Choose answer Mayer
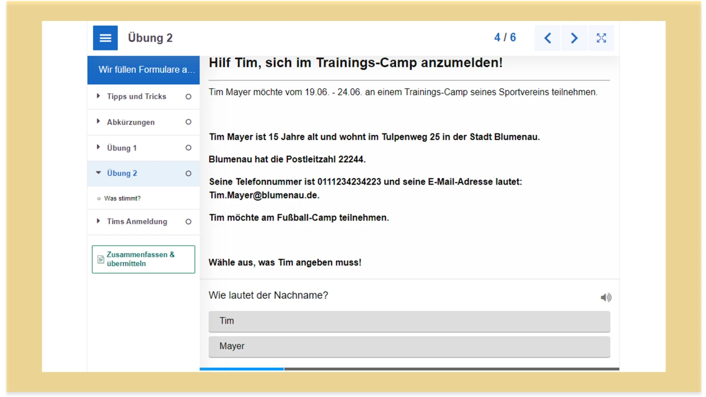 point(409,347)
